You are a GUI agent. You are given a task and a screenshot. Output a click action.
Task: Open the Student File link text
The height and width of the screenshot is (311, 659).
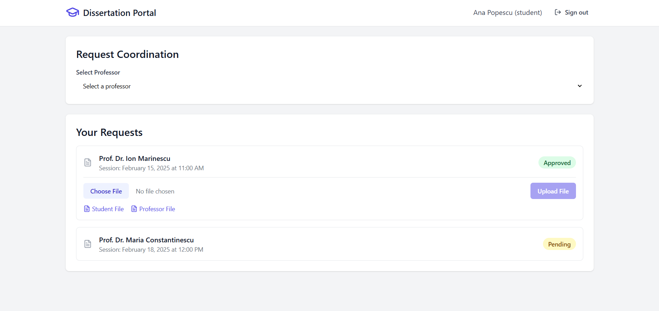[108, 209]
